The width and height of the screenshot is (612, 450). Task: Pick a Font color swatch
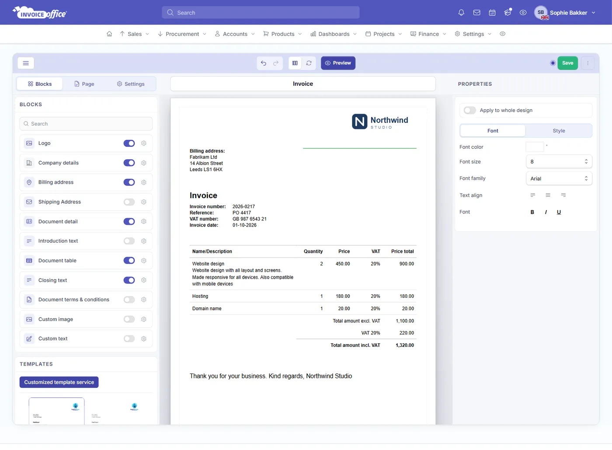coord(535,147)
